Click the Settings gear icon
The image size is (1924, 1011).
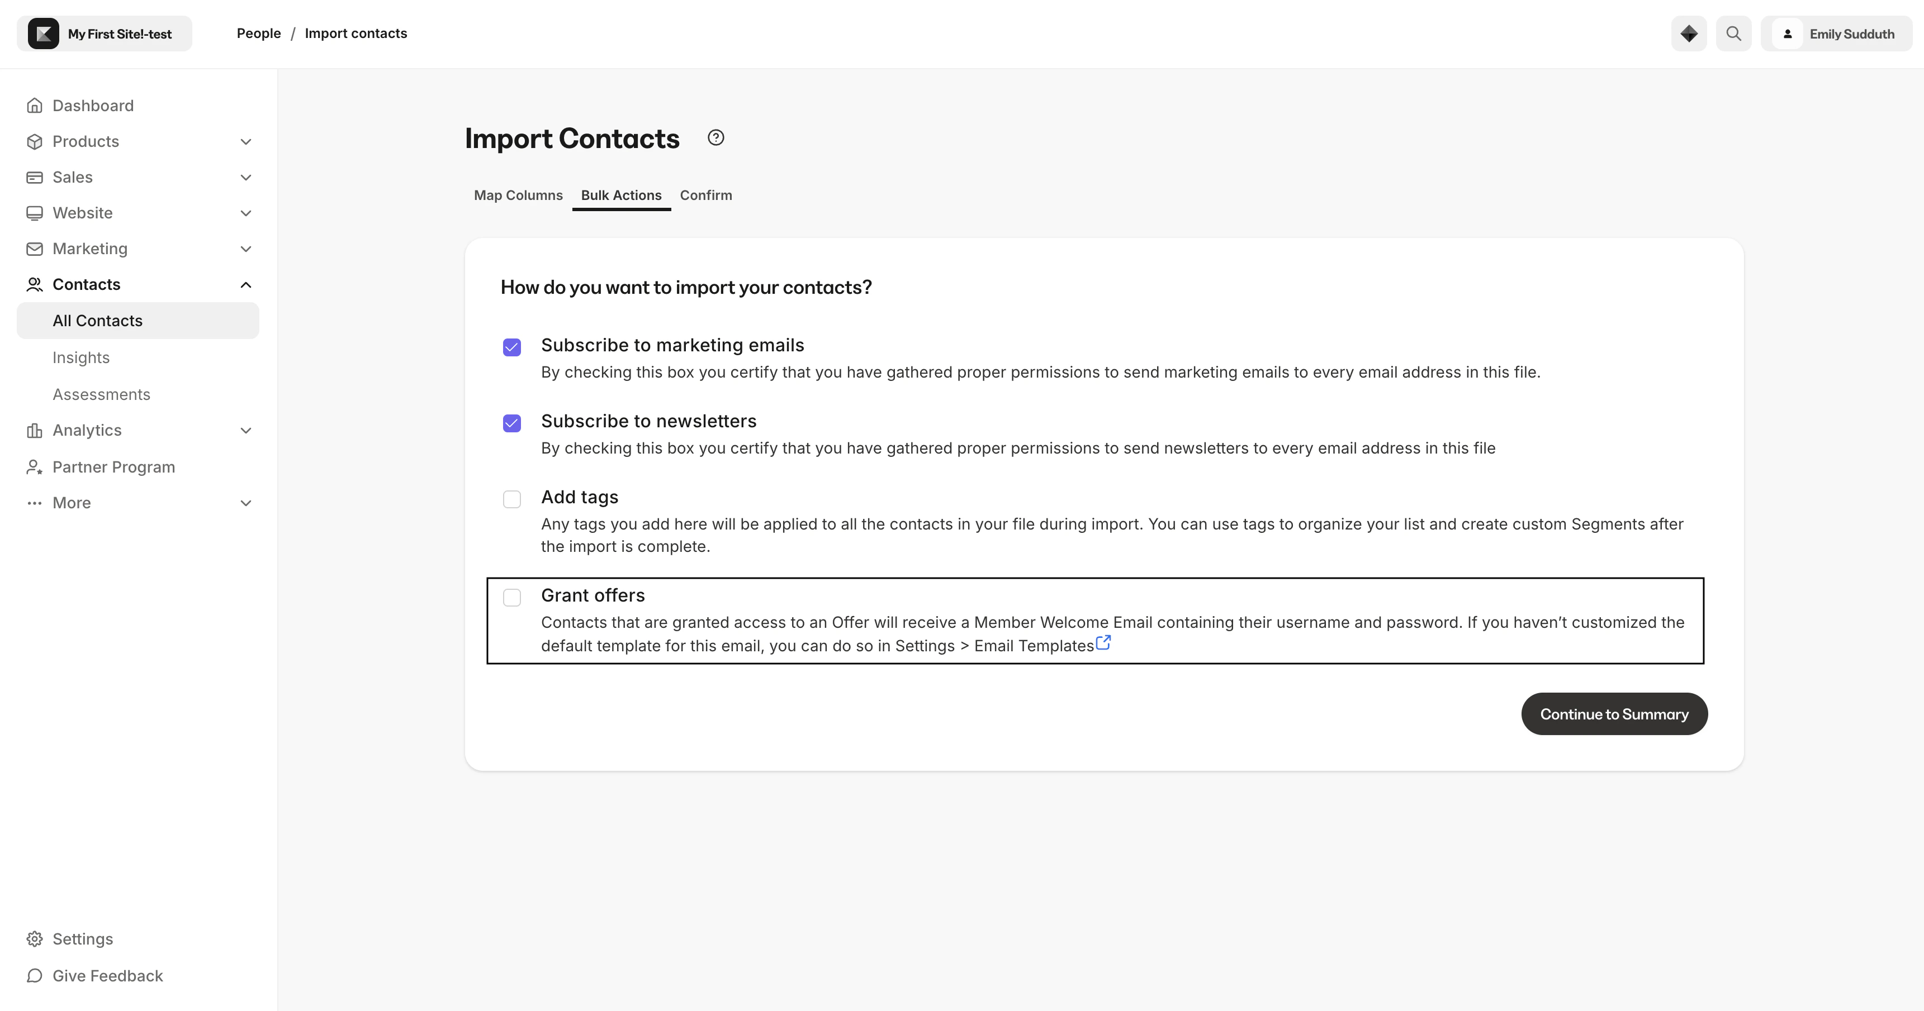(x=34, y=938)
